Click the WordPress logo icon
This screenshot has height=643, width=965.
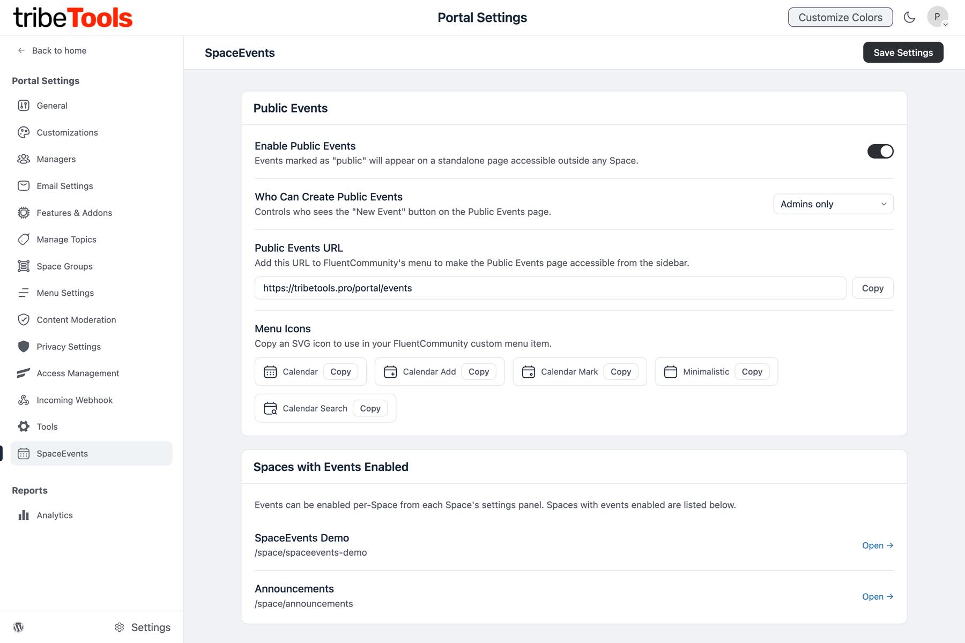click(x=19, y=627)
